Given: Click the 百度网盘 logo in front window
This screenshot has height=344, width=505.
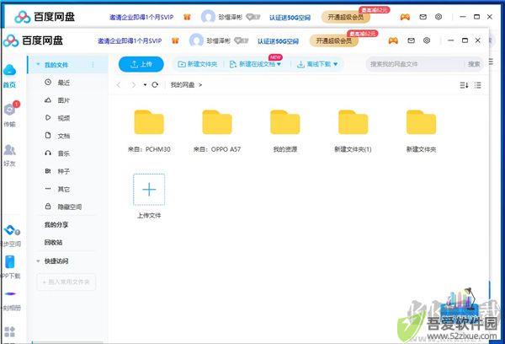Looking at the screenshot, I should click(33, 40).
